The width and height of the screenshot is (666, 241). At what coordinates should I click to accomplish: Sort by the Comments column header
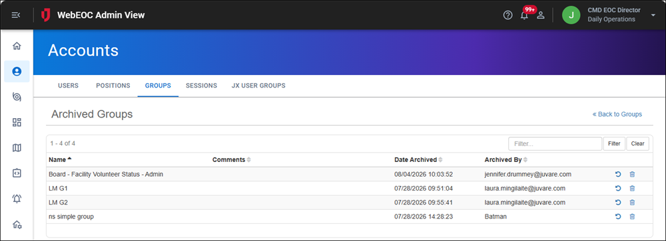232,160
